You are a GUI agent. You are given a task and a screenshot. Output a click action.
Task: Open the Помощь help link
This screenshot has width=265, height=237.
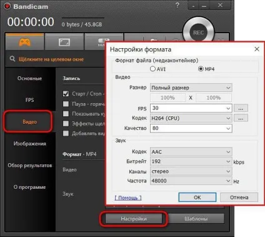click(x=128, y=198)
